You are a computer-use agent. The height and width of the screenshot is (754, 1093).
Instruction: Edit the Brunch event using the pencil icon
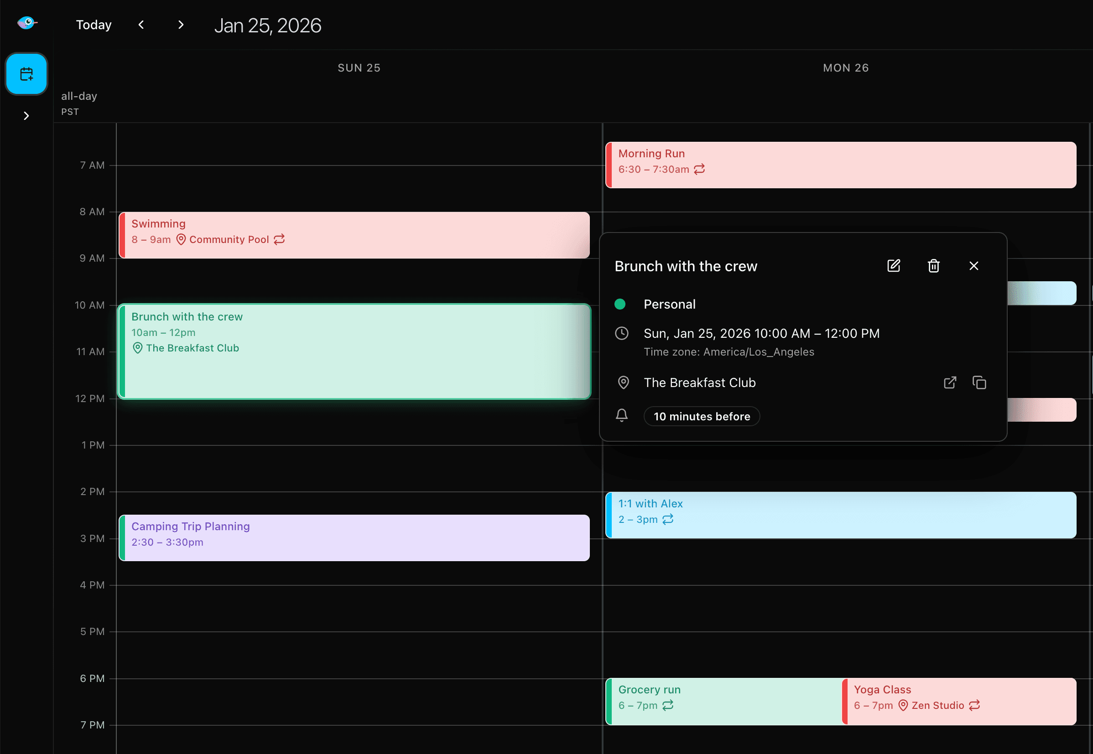click(893, 266)
